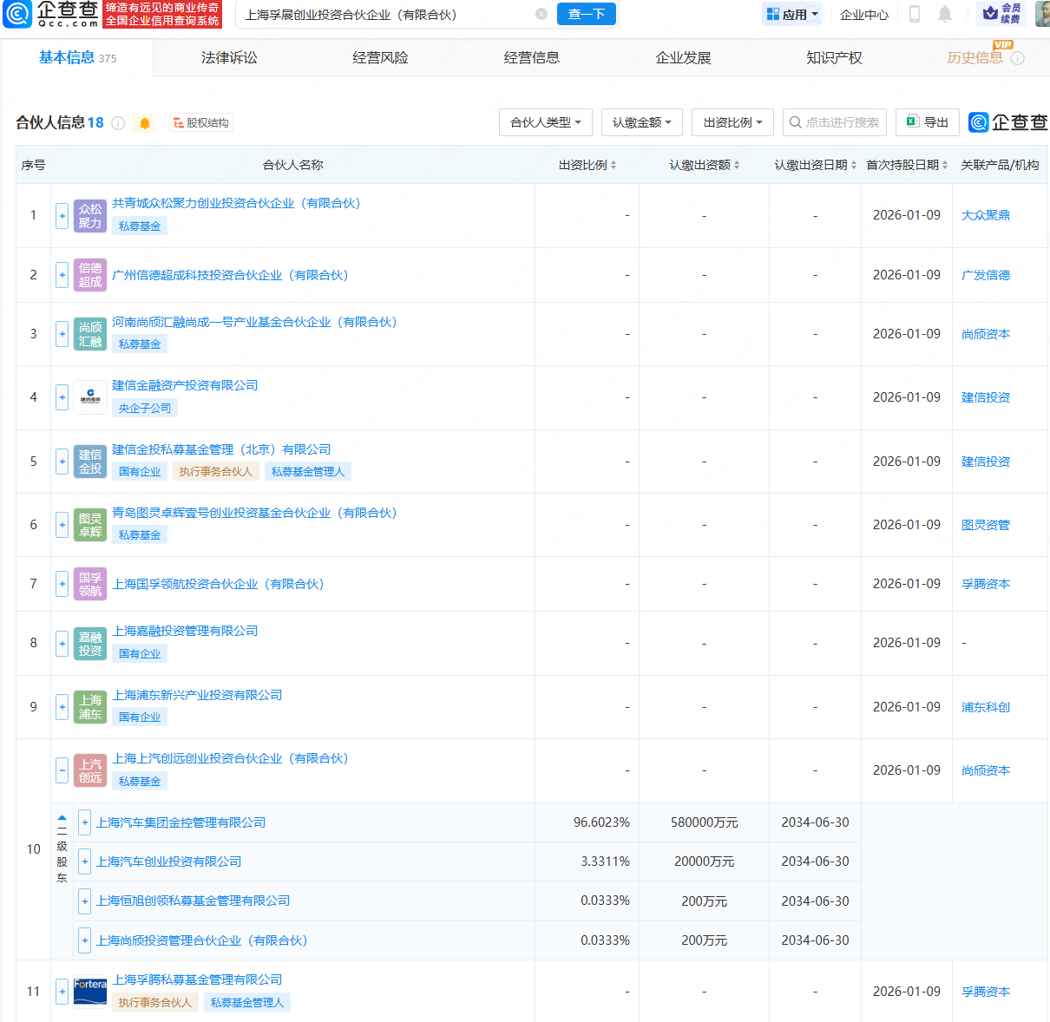Open the 认缴金额 filter dropdown
This screenshot has height=1022, width=1050.
point(641,122)
